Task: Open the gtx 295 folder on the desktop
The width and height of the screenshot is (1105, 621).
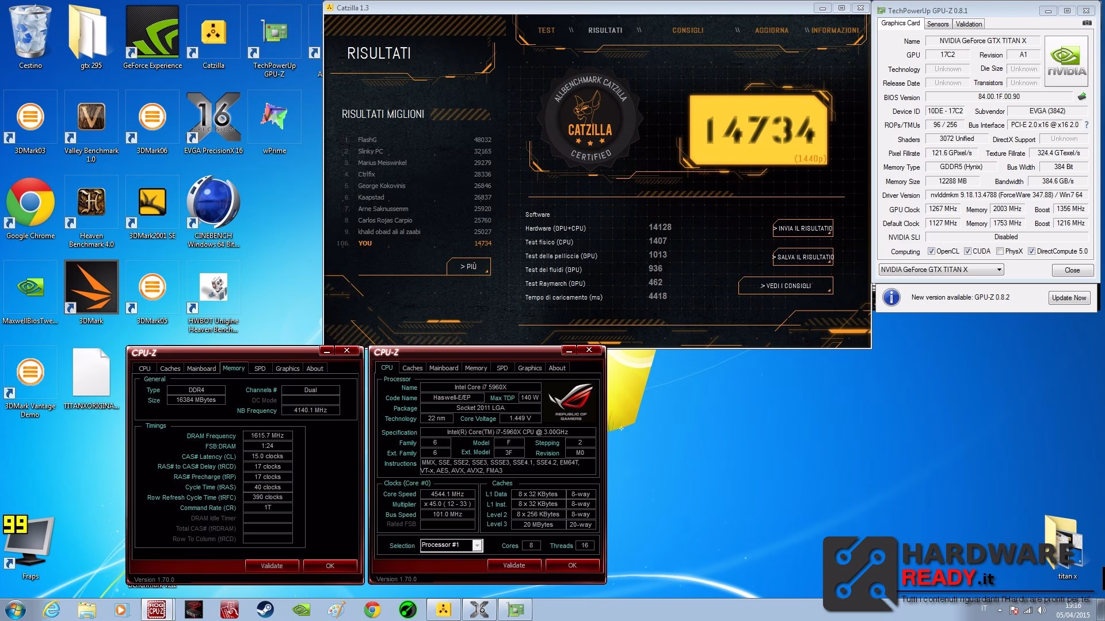Action: (x=91, y=36)
